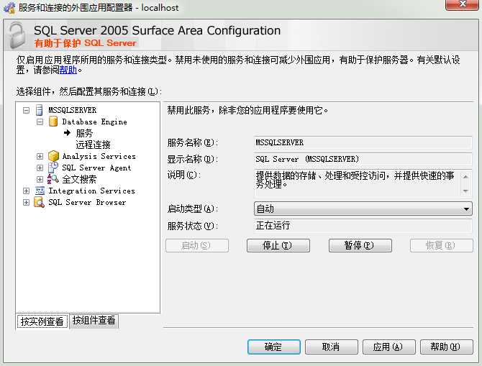Open the 启动类型 dropdown set to 自动
482x366 pixels.
click(363, 209)
